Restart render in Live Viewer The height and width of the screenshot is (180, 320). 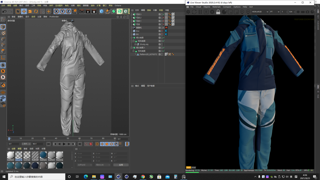point(194,12)
